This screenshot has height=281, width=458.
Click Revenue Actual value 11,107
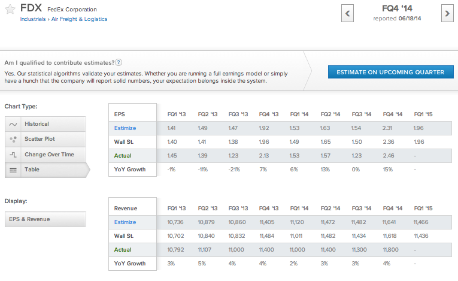205,250
